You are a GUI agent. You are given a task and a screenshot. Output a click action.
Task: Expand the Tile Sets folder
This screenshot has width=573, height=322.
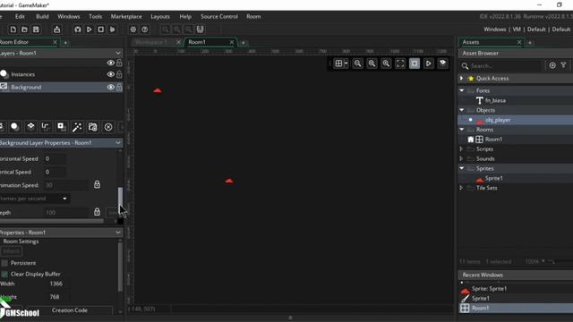click(x=461, y=188)
